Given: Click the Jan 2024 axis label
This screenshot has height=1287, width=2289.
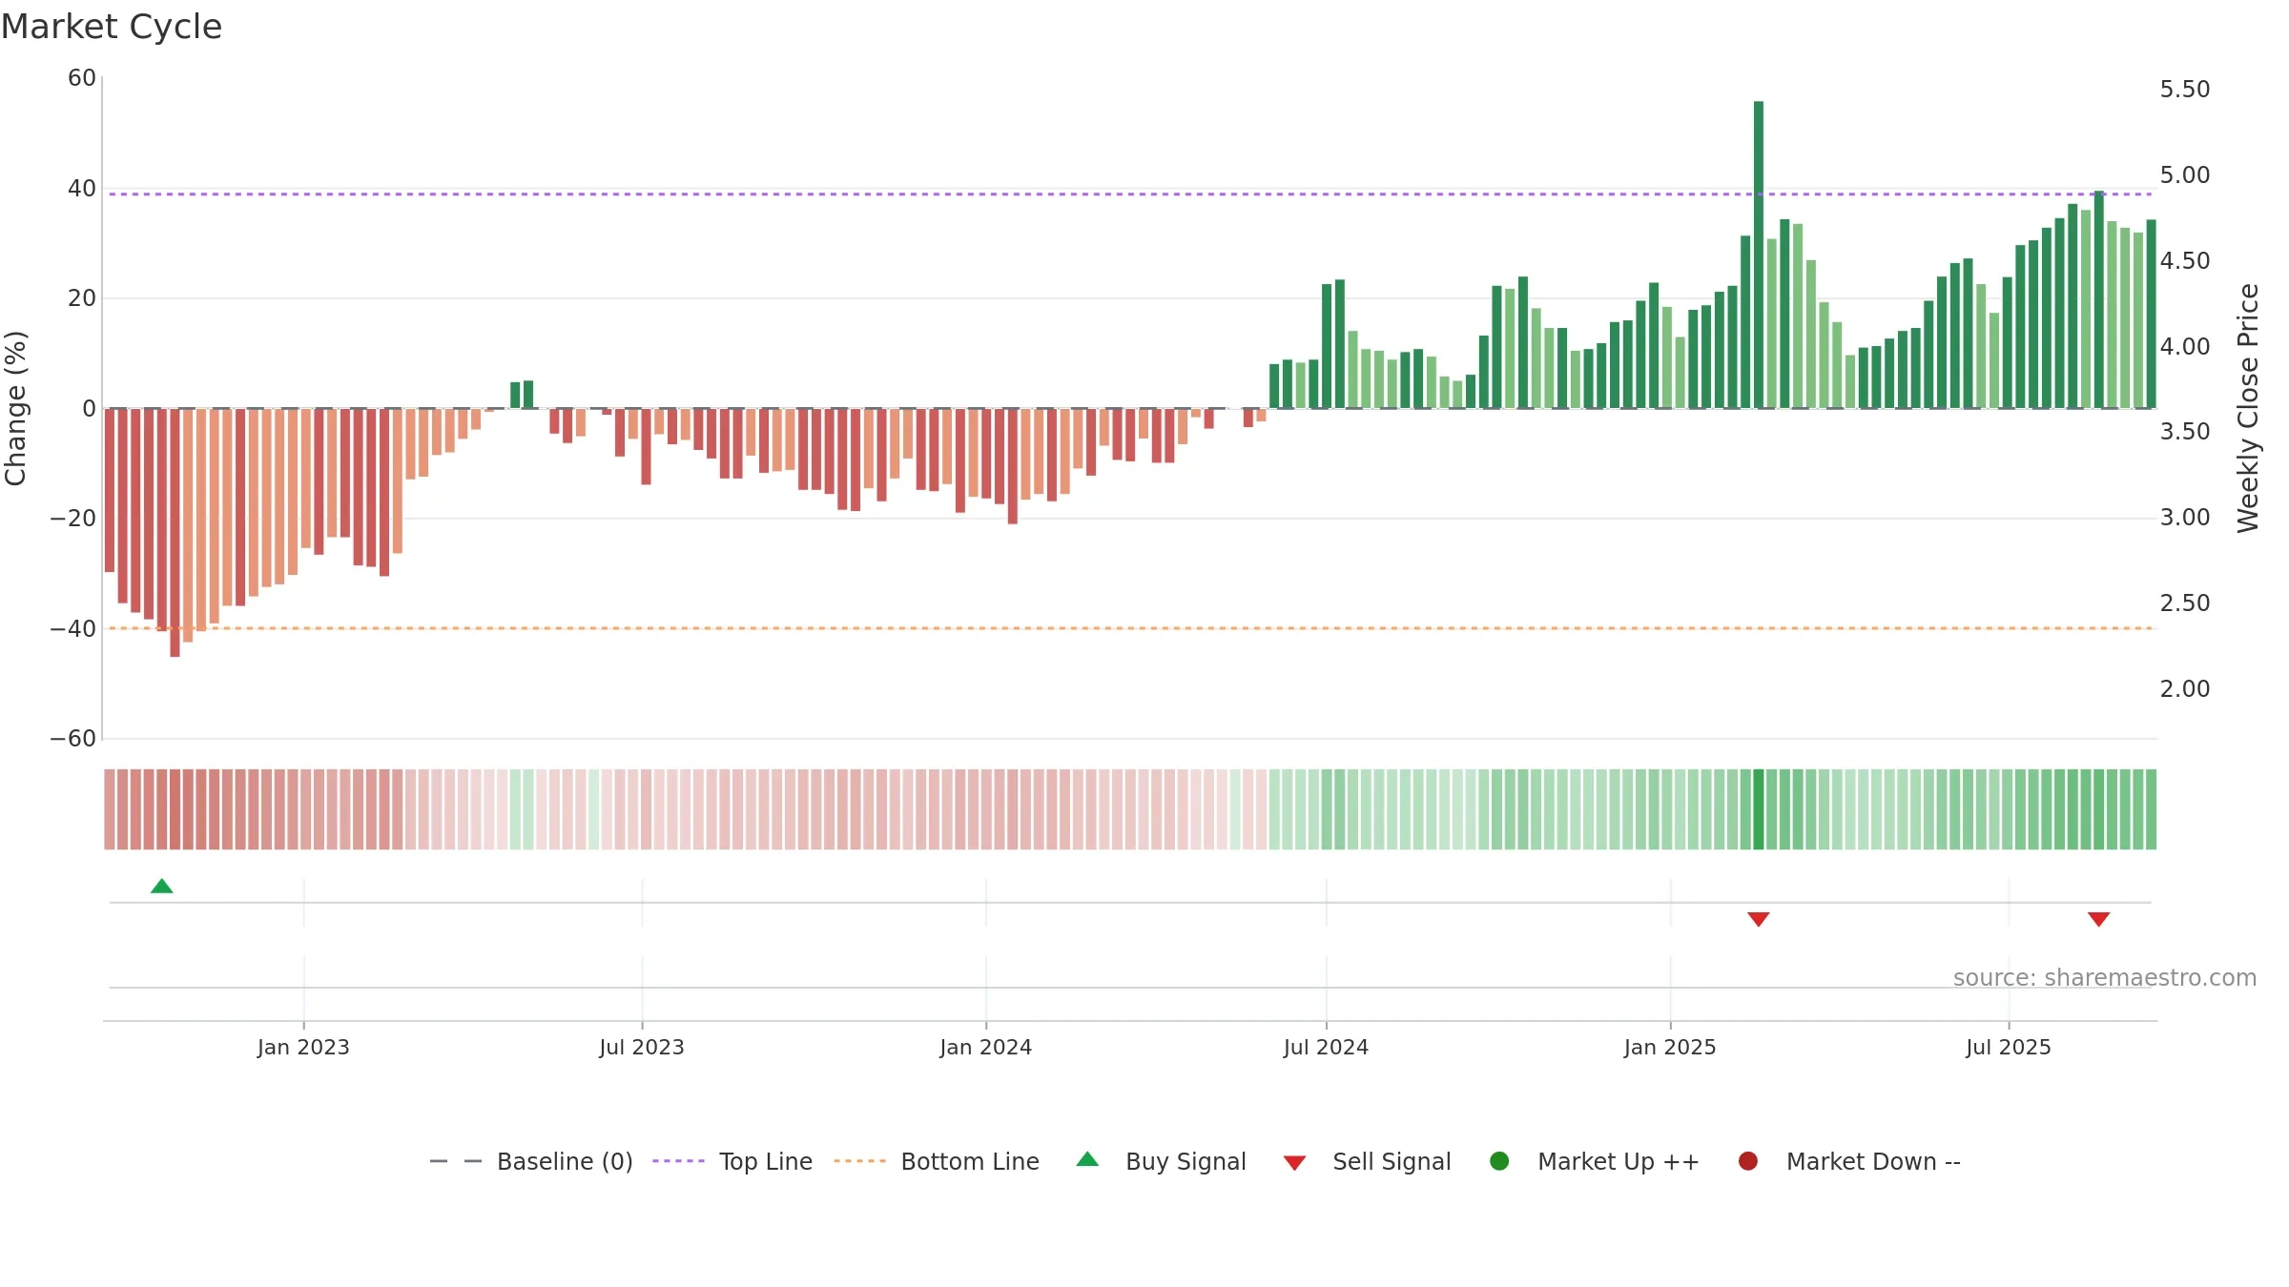Looking at the screenshot, I should [986, 1047].
